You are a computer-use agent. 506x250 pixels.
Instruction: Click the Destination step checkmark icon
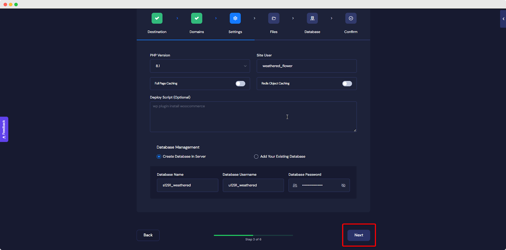157,18
